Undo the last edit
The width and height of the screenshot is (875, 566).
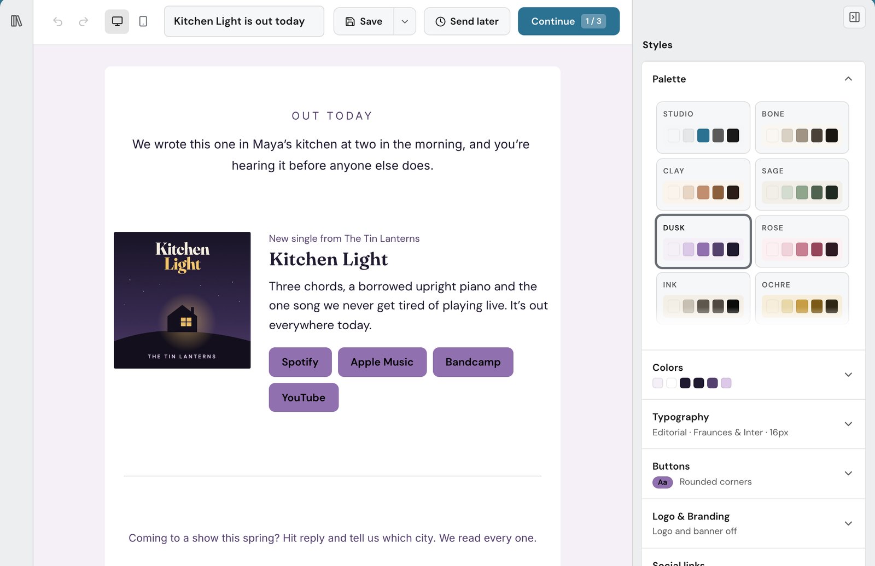58,21
